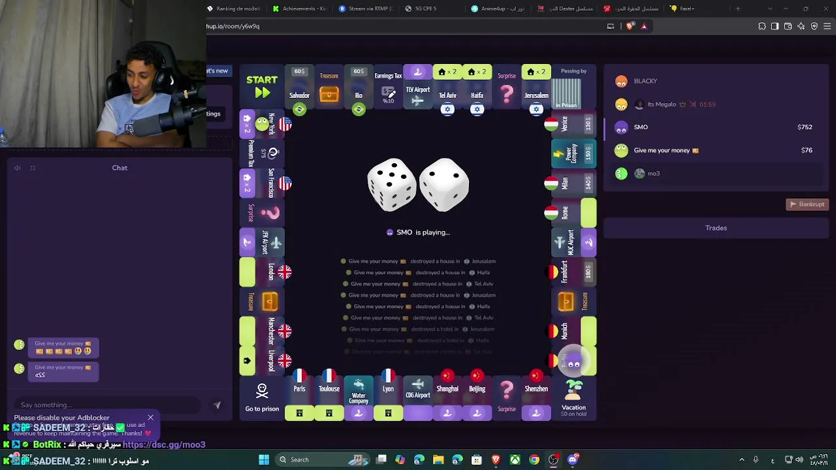Click the Water Company tile
The height and width of the screenshot is (470, 836).
(x=359, y=398)
